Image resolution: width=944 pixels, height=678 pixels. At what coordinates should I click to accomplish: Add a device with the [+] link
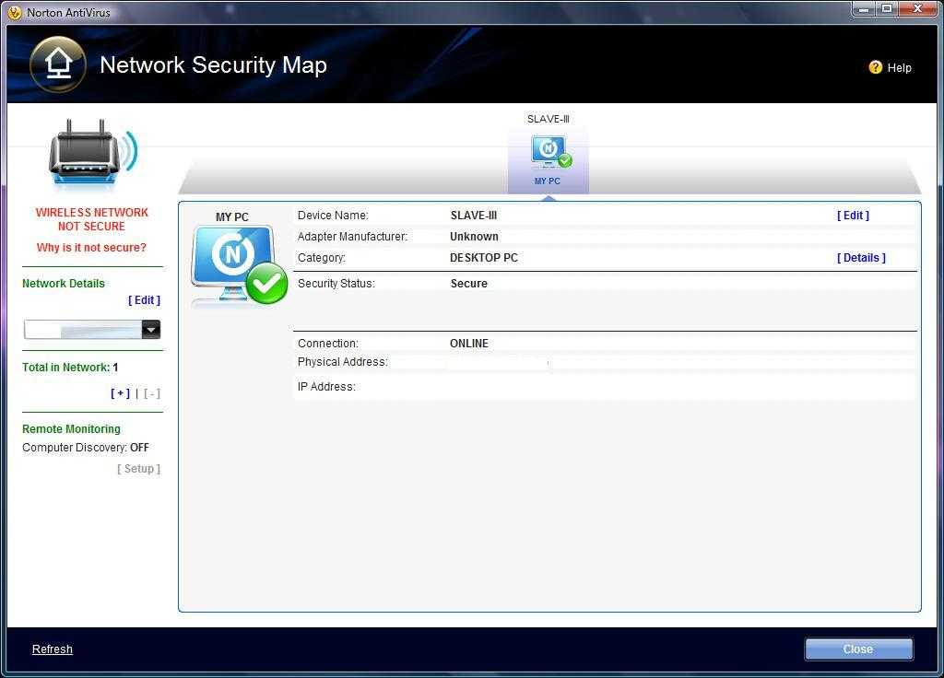[120, 393]
